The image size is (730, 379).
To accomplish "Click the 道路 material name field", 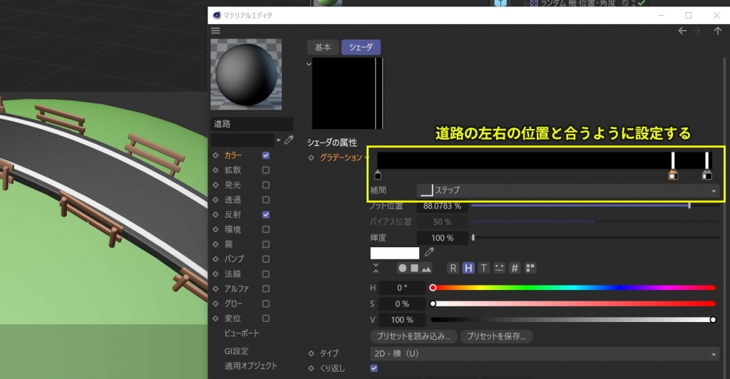I will 252,124.
